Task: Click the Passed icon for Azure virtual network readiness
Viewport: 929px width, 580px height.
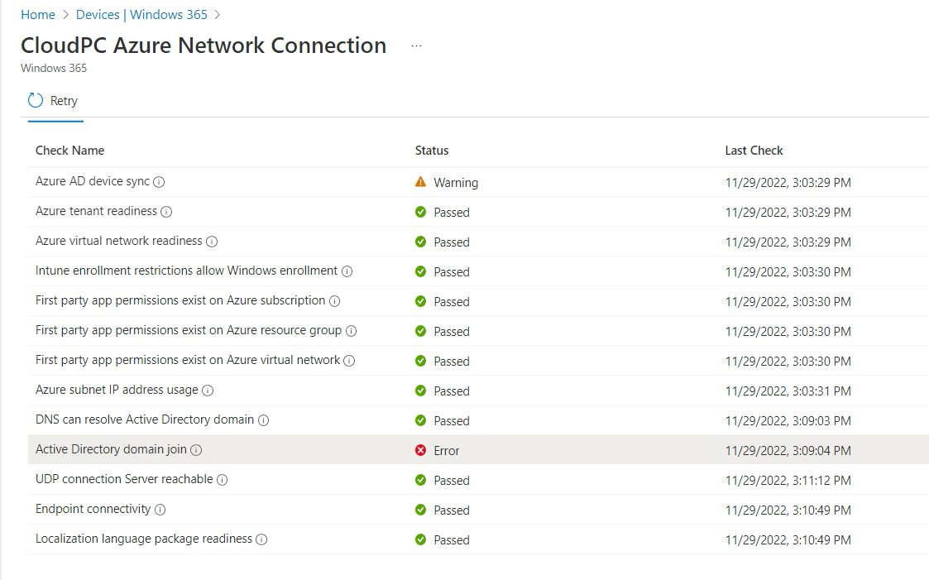Action: (421, 242)
